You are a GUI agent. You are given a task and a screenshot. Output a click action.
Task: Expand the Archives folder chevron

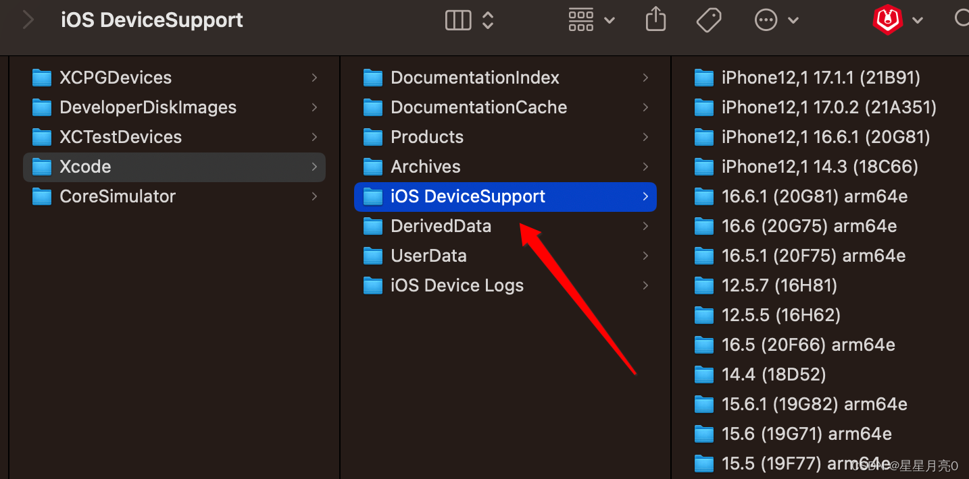(645, 167)
